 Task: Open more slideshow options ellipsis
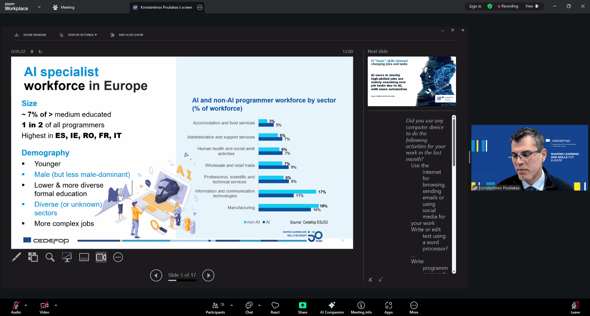pyautogui.click(x=118, y=257)
